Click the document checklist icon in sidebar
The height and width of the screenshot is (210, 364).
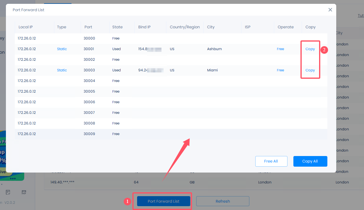coord(8,192)
